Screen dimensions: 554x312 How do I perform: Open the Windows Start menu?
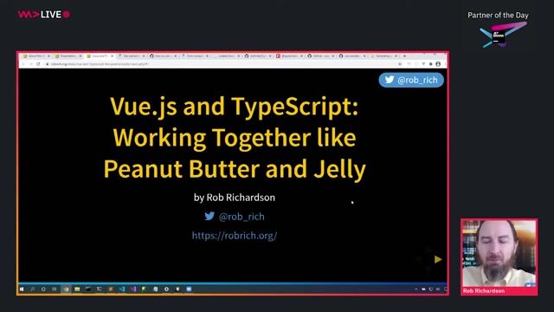[x=22, y=289]
